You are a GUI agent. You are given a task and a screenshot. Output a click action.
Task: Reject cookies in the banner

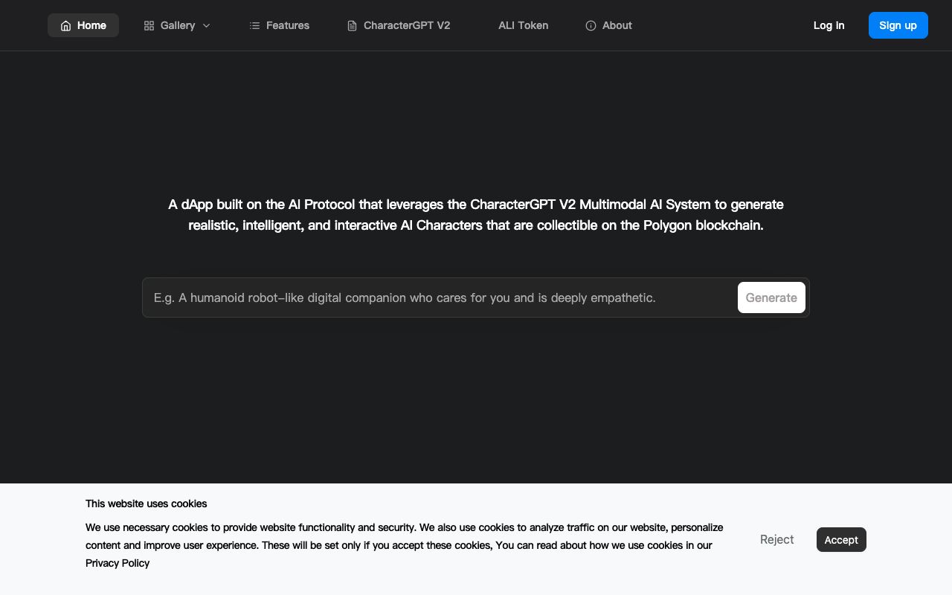coord(776,539)
